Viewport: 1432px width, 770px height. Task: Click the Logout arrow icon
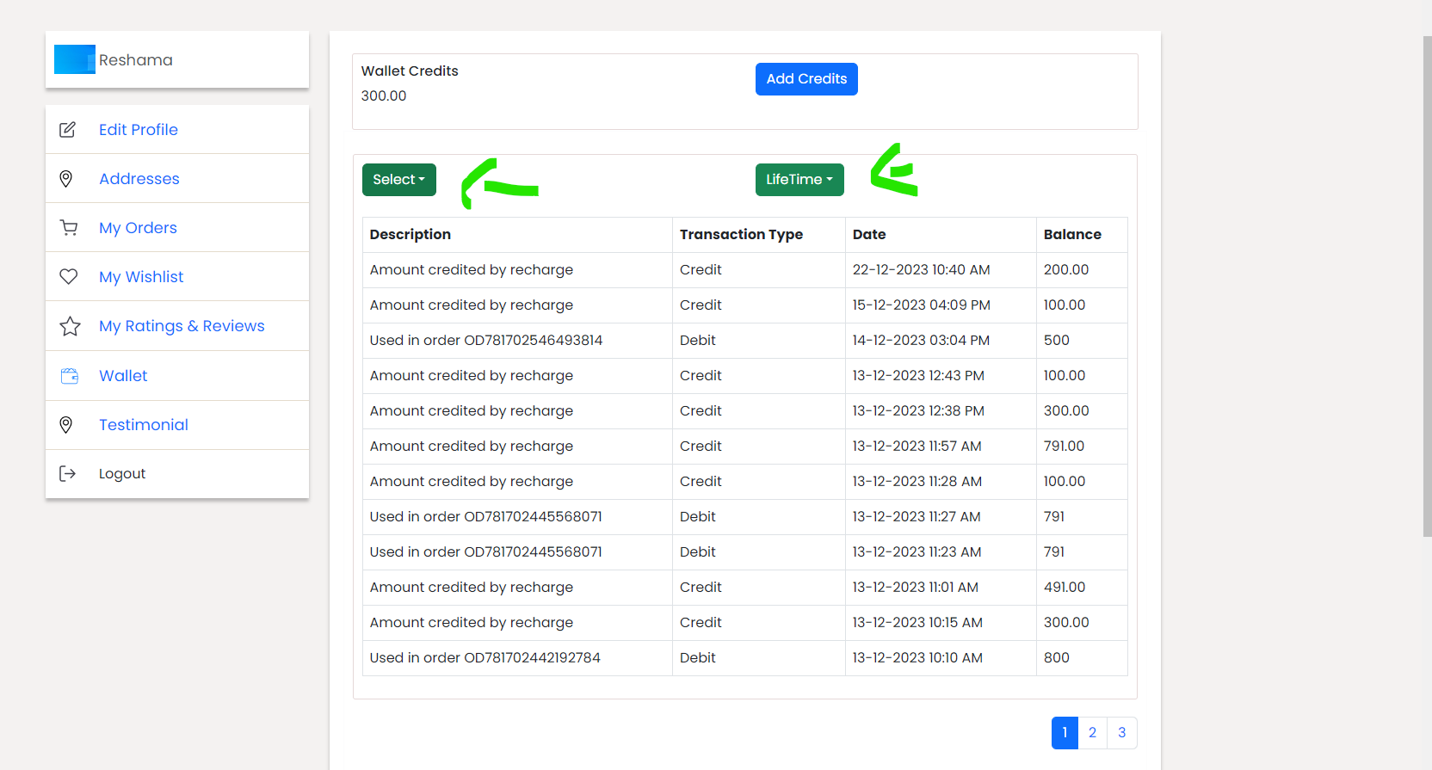click(67, 474)
